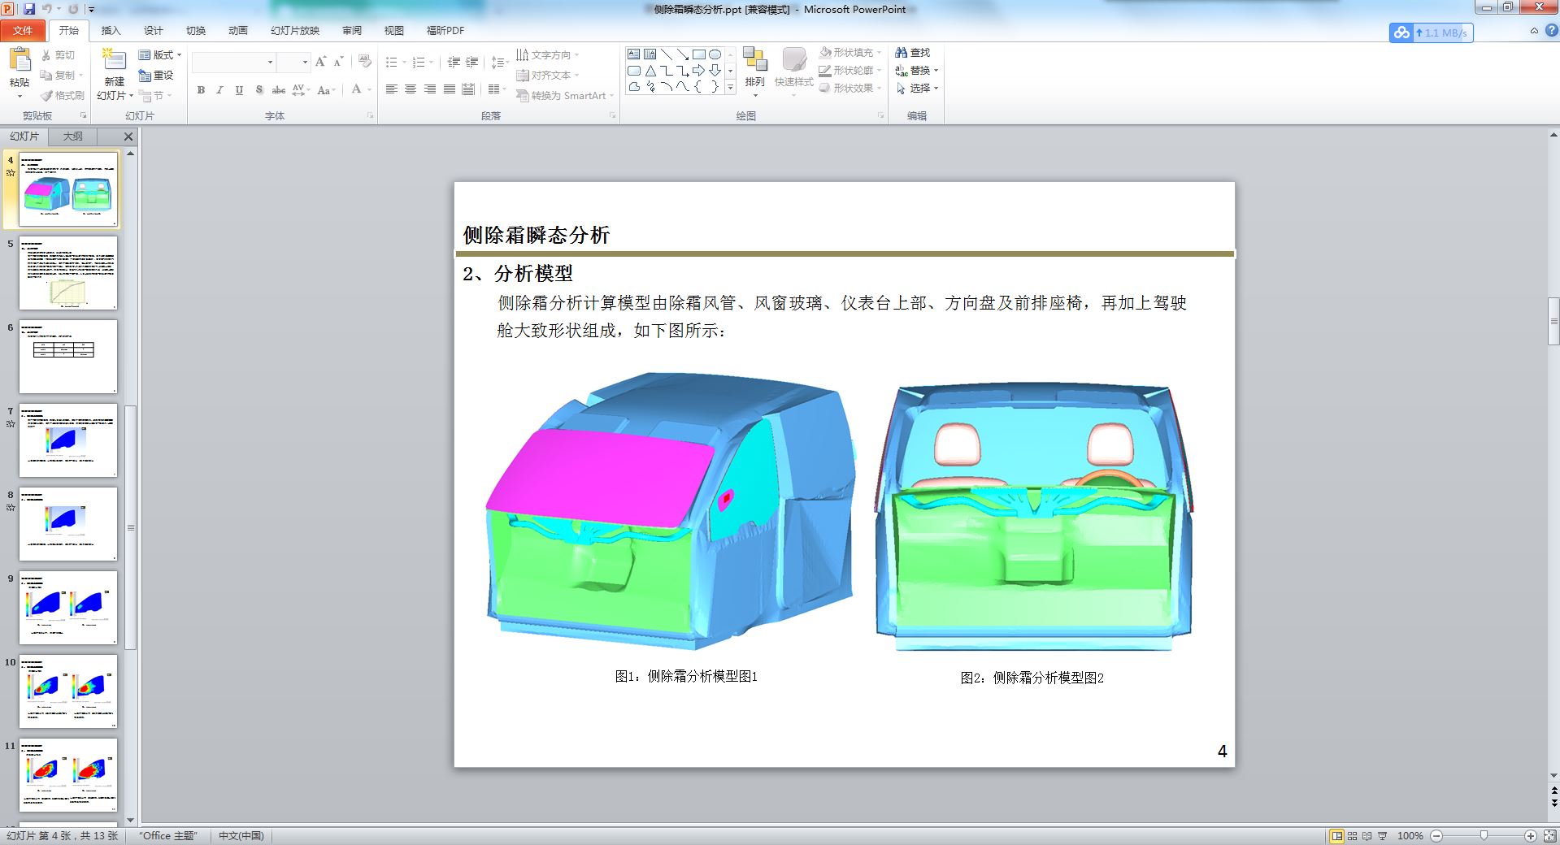Image resolution: width=1560 pixels, height=845 pixels.
Task: Align text right in paragraph group
Action: click(430, 89)
